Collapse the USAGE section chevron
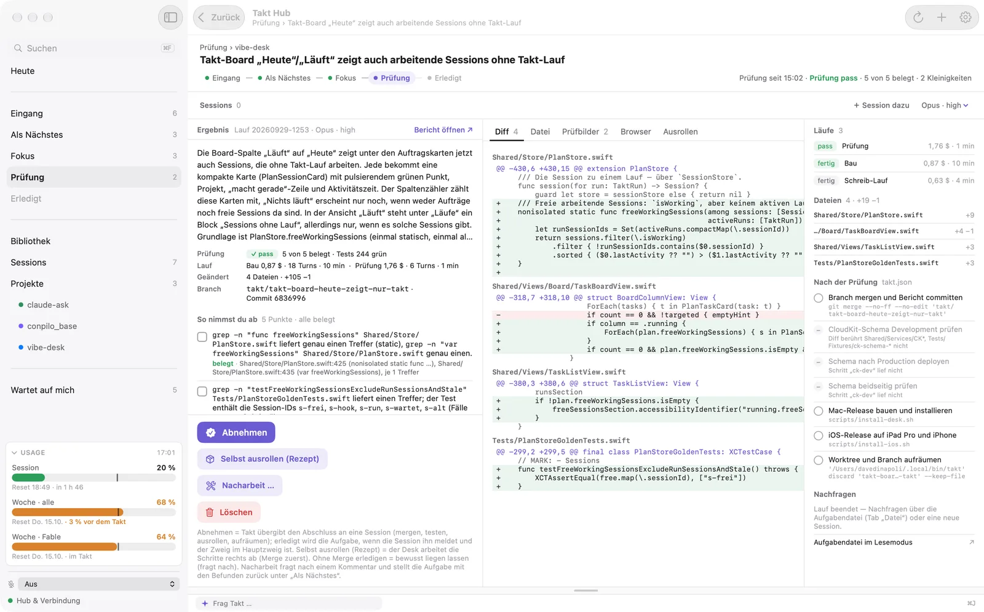 [x=14, y=453]
